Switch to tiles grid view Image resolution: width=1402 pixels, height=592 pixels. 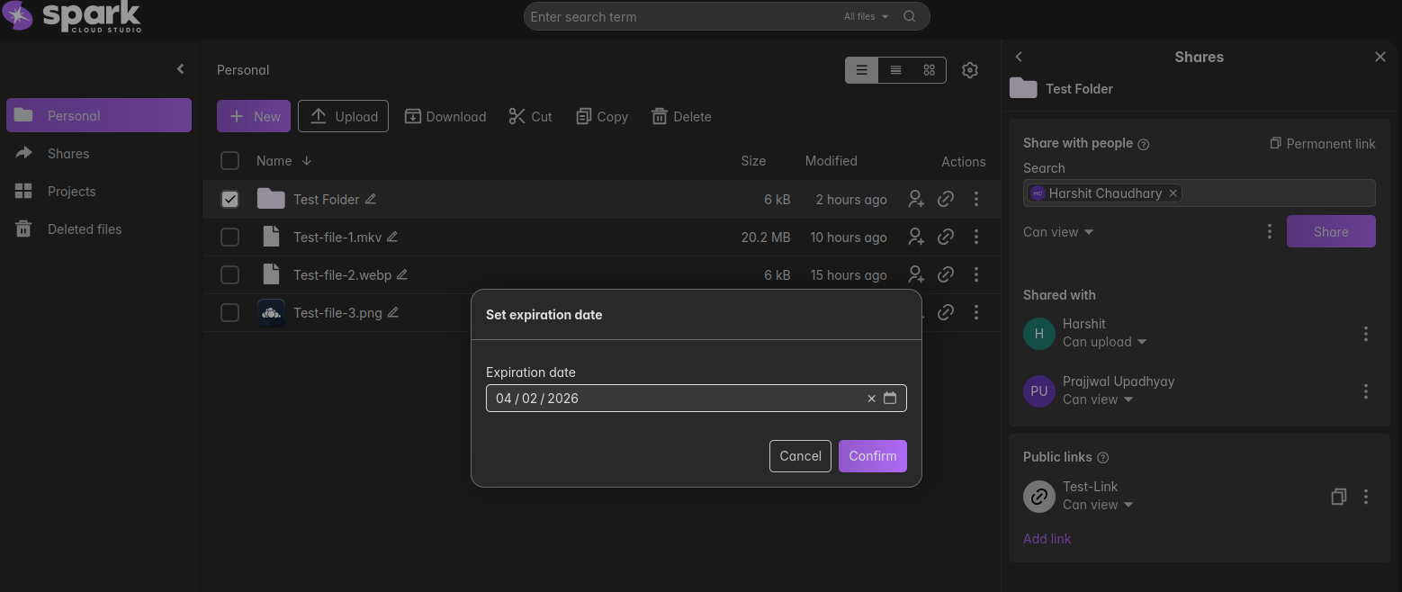click(x=929, y=70)
